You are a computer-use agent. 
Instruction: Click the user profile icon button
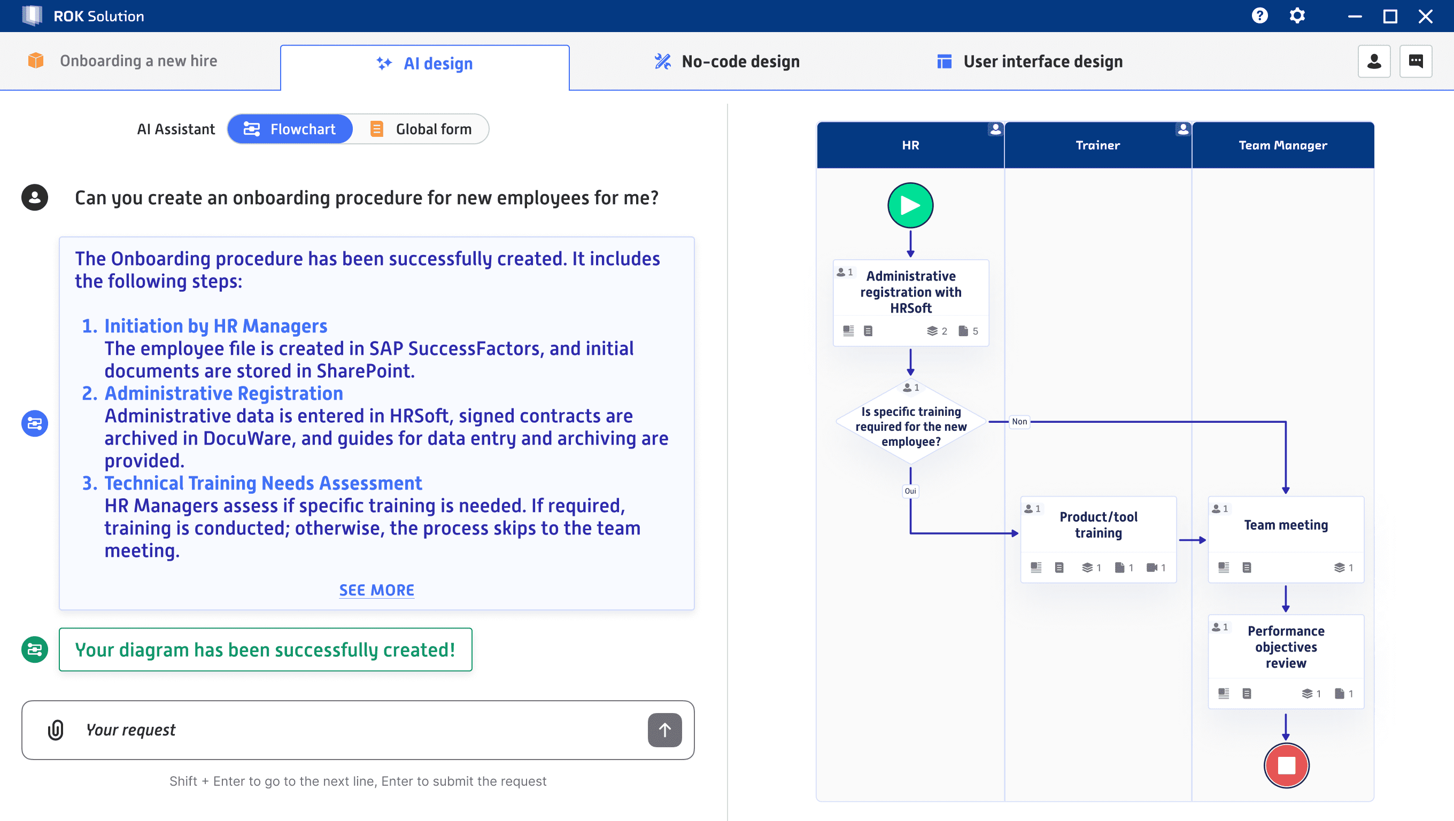1374,61
